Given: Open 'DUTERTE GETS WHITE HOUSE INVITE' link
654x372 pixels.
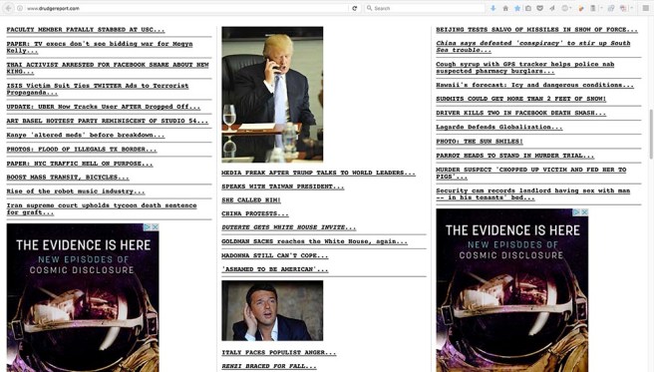Looking at the screenshot, I should 289,227.
